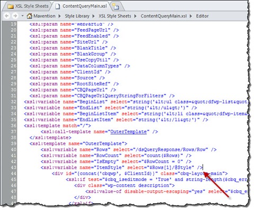Image resolution: width=254 pixels, height=210 pixels.
Task: Click the Mavention home icon
Action: click(x=30, y=16)
